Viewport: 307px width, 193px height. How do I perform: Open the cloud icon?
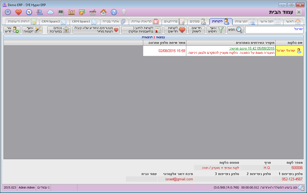[x=50, y=12]
